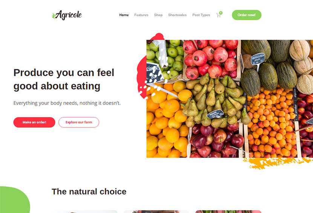The height and width of the screenshot is (213, 313).
Task: Click the first card thumbnail below heading
Action: pyautogui.click(x=84, y=211)
